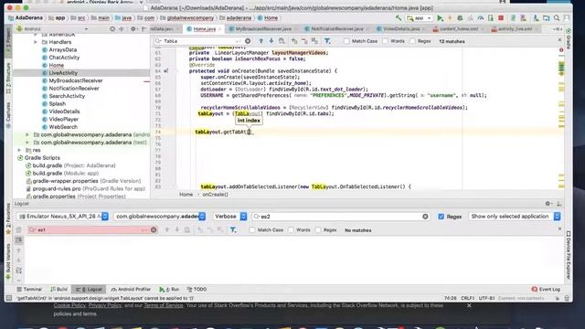Select ChatActivity class in project tree

(64, 58)
